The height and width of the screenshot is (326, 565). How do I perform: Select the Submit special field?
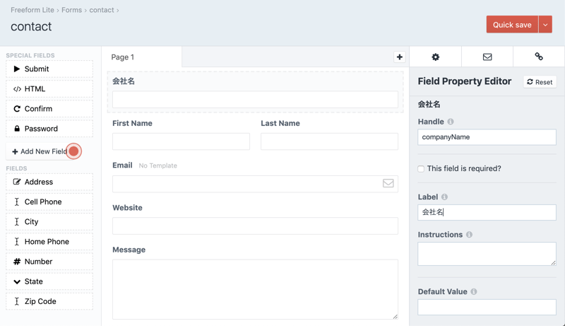(49, 69)
